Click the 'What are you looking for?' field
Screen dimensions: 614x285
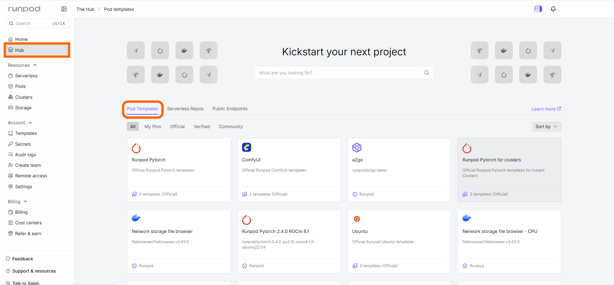(344, 73)
